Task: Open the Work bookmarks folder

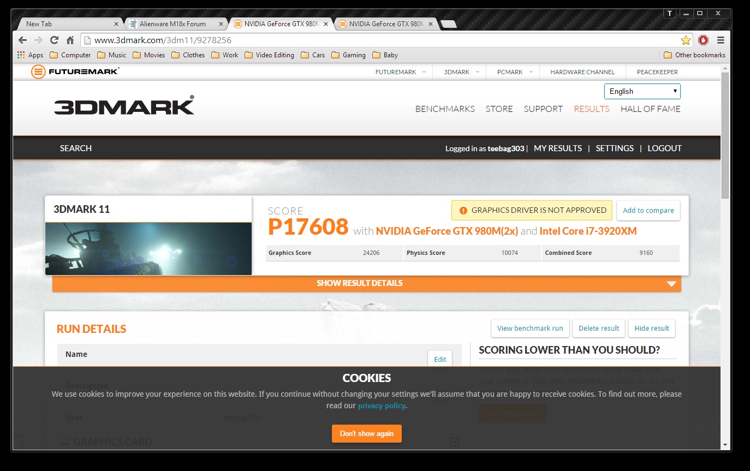Action: [x=224, y=55]
